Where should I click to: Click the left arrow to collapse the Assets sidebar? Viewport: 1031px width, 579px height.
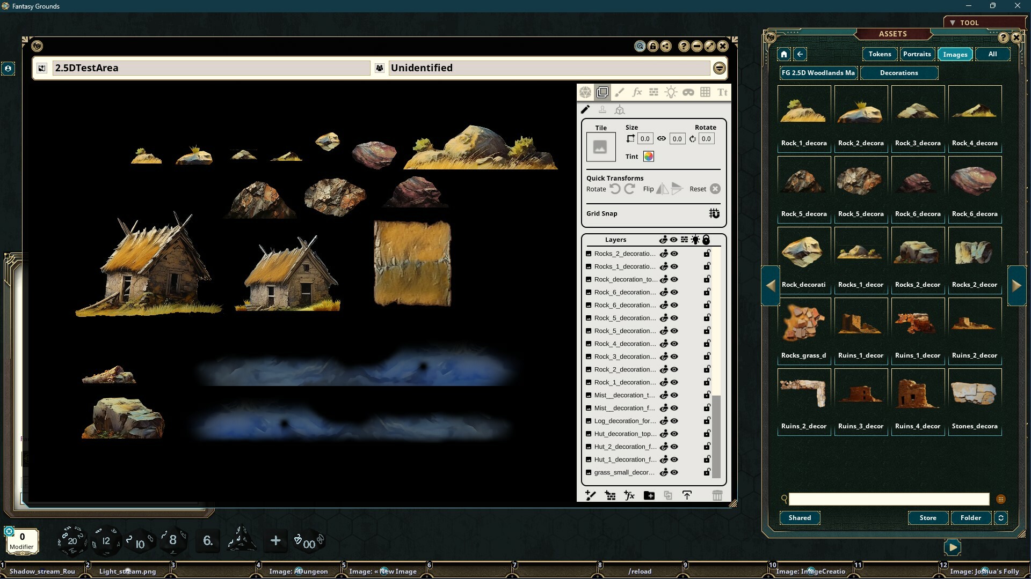tap(770, 286)
